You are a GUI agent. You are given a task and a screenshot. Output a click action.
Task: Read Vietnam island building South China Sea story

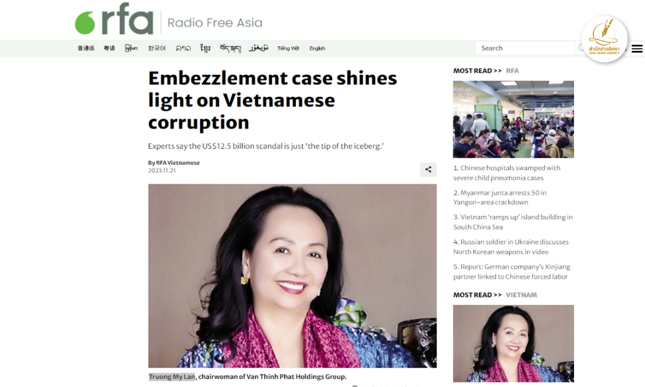tap(513, 222)
